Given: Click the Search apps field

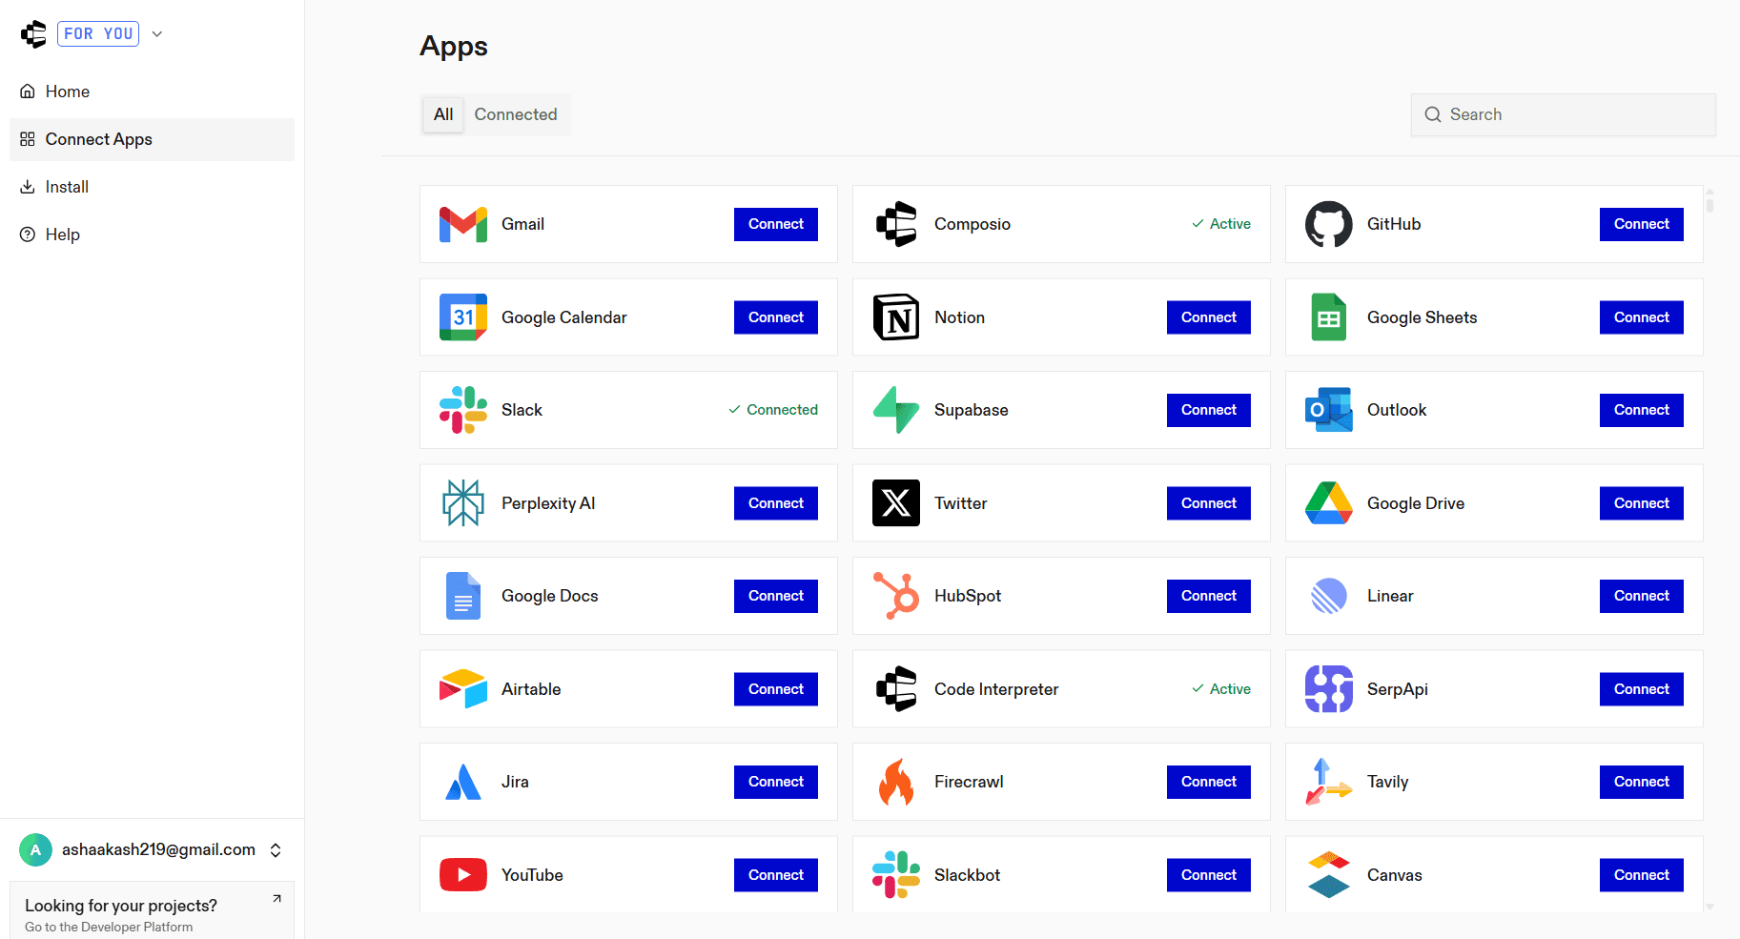Looking at the screenshot, I should [x=1564, y=114].
